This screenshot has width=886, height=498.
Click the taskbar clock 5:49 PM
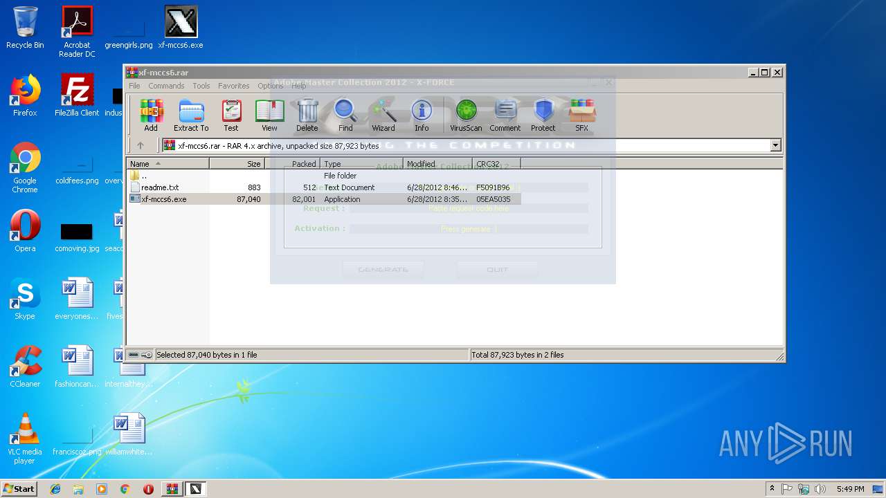click(x=850, y=489)
